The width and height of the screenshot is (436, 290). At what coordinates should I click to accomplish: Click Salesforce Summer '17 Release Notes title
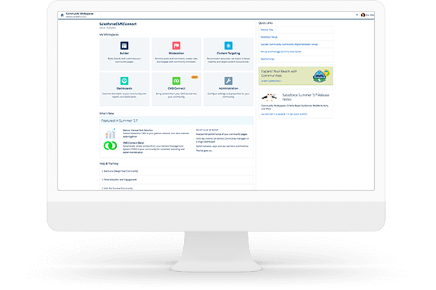tap(306, 97)
